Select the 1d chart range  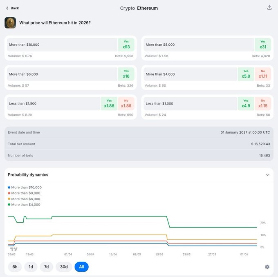pyautogui.click(x=31, y=267)
